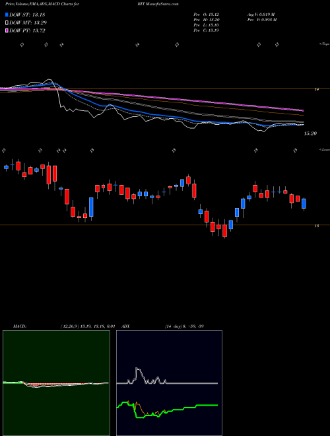Click the 'ADX' panel label
The image size is (330, 436).
point(126,326)
